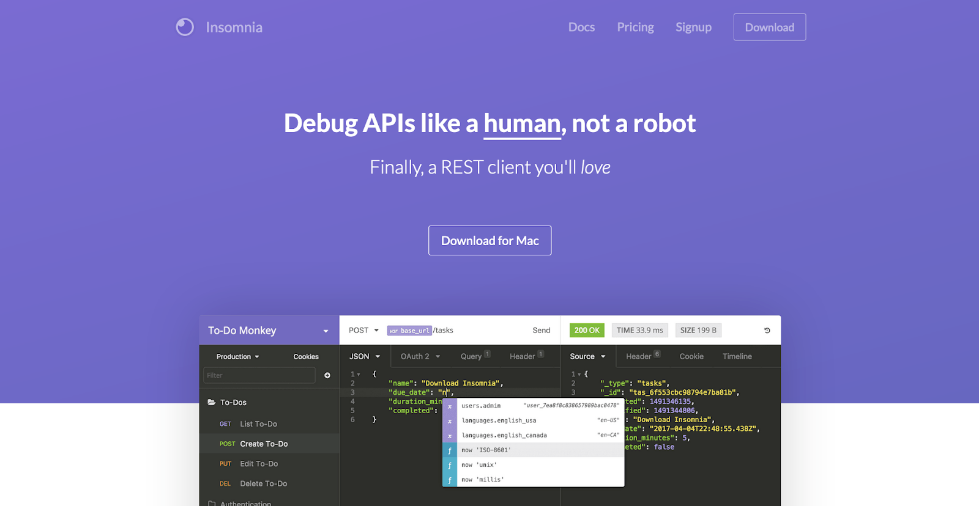Select the List To-Do request
Image resolution: width=979 pixels, height=506 pixels.
point(269,424)
